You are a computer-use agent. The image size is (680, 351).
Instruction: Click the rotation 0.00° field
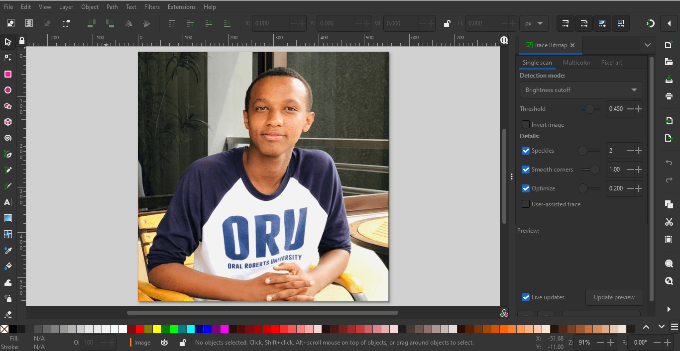pyautogui.click(x=640, y=343)
